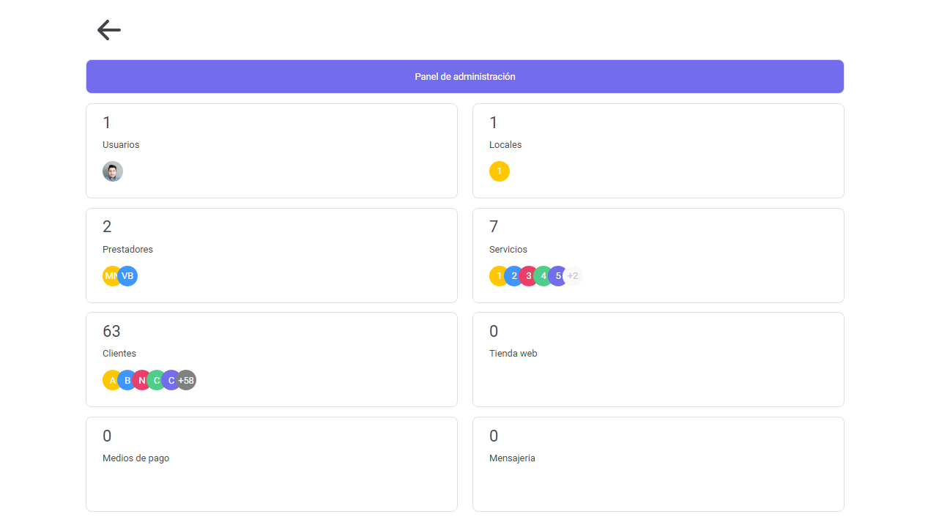Click the blue service avatar numbered 2
This screenshot has height=525, width=928.
click(x=514, y=276)
